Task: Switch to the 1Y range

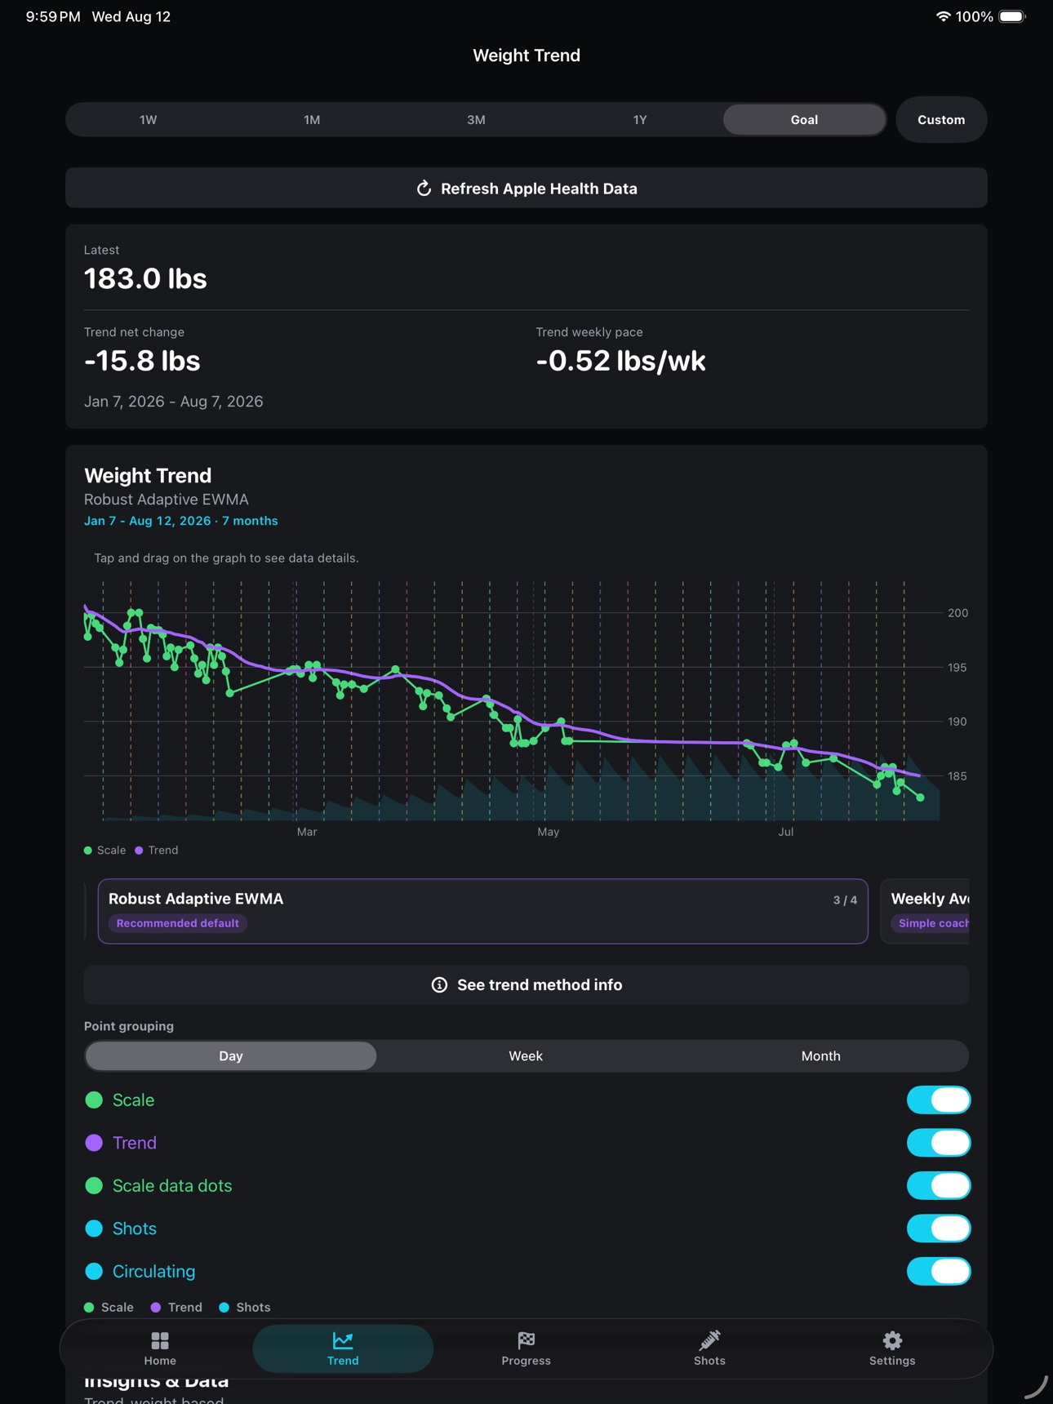Action: [x=640, y=120]
